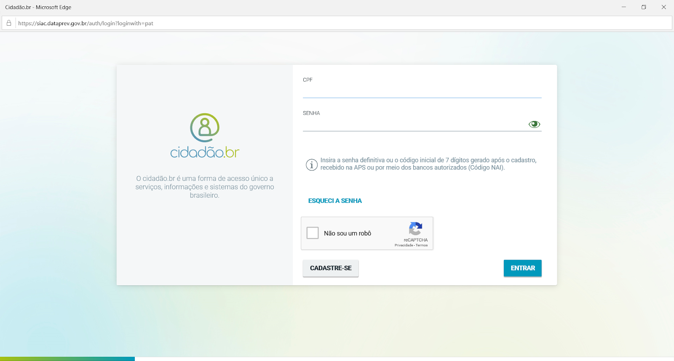Select the URL in the address bar
Viewport: 674px width, 361px height.
pyautogui.click(x=86, y=23)
